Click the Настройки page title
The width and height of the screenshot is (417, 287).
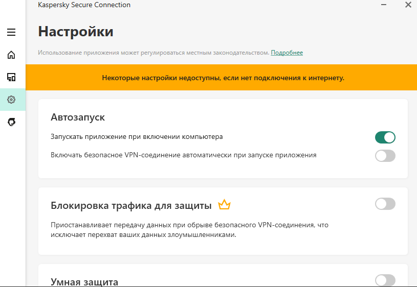tap(76, 32)
